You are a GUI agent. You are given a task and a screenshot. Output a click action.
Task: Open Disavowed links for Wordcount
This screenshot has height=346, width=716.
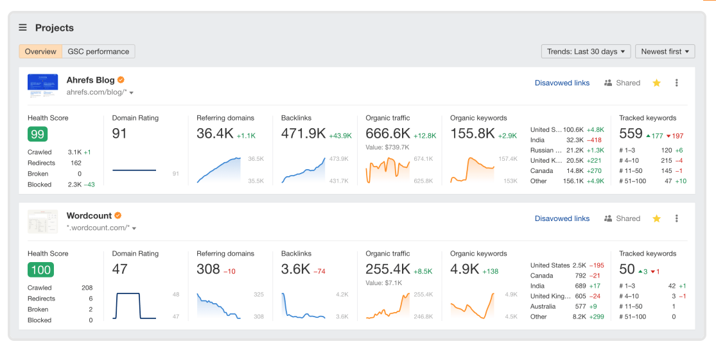(x=562, y=219)
